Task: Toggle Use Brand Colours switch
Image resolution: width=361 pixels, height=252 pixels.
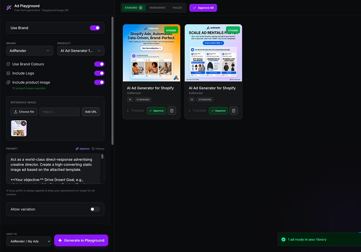Action: (x=99, y=64)
